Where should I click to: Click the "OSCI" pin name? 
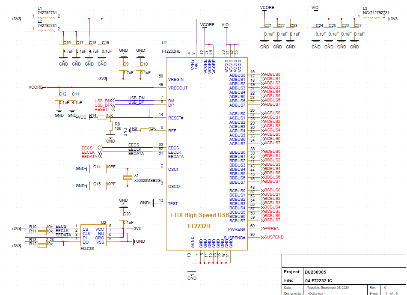click(x=173, y=169)
